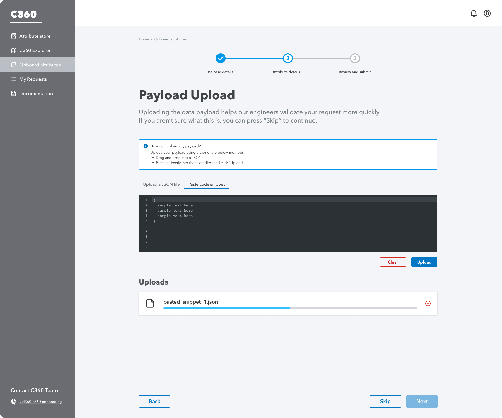The image size is (502, 418).
Task: Switch to Upload a JSON file tab
Action: 161,184
